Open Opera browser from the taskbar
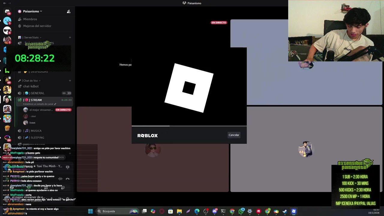Image resolution: width=384 pixels, height=216 pixels. click(x=162, y=211)
